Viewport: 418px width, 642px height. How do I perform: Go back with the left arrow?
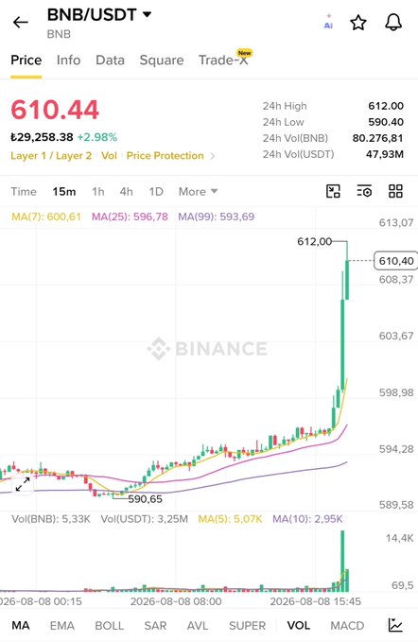click(21, 22)
